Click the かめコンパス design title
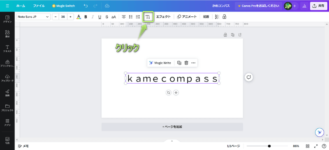 [221, 6]
